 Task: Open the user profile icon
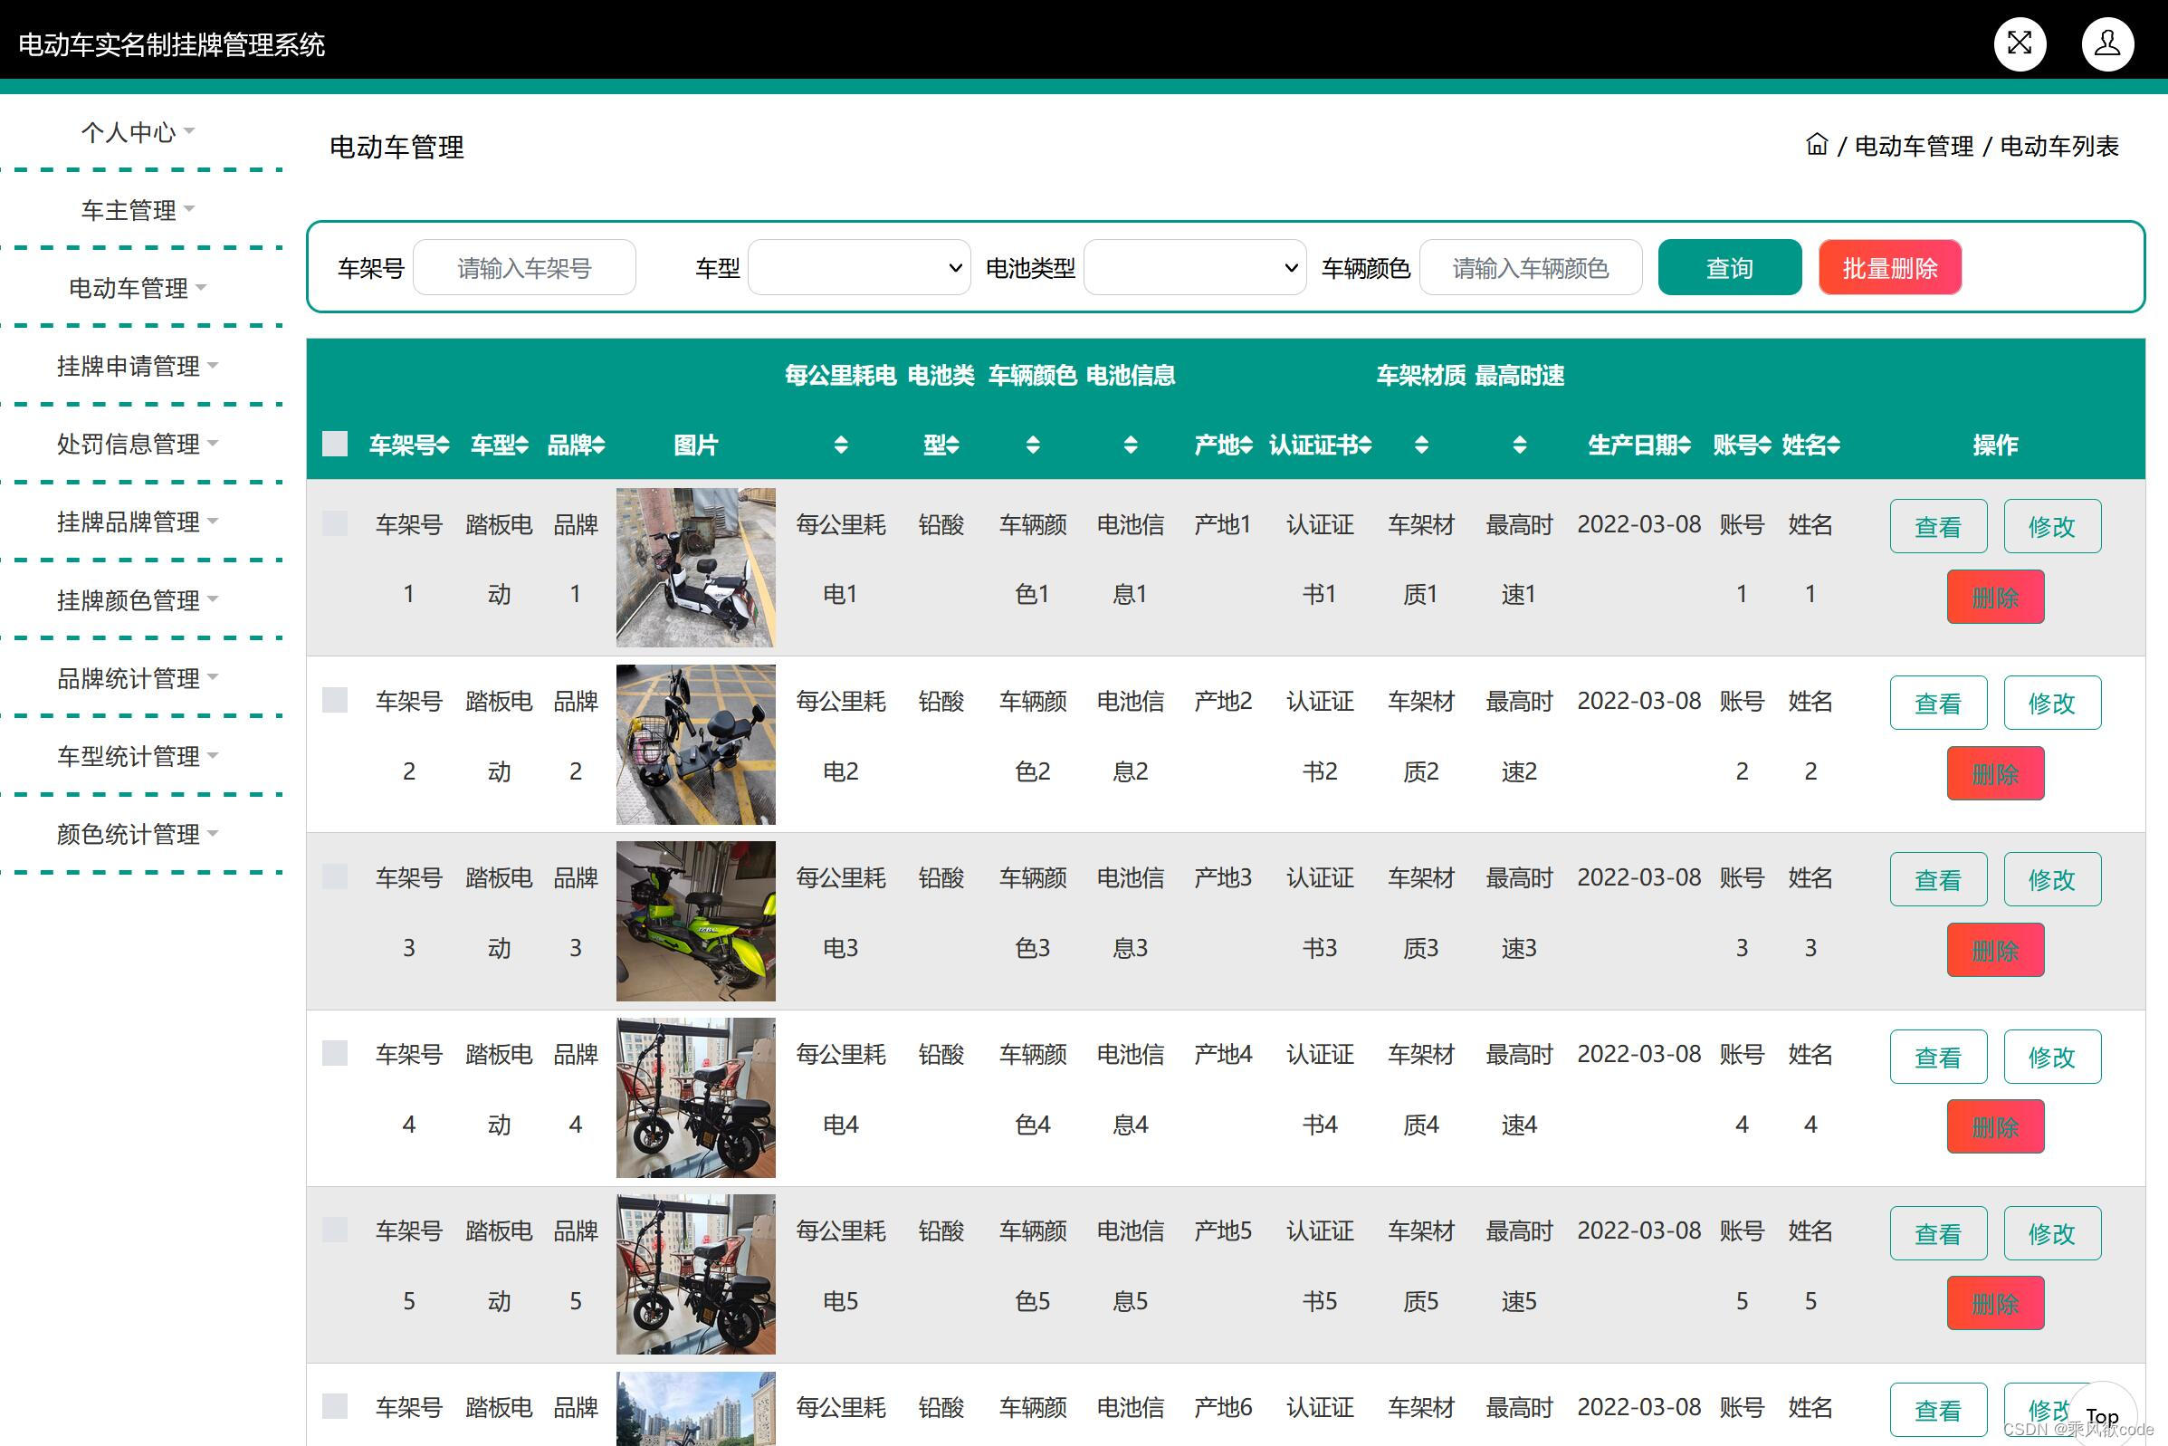tap(2107, 43)
